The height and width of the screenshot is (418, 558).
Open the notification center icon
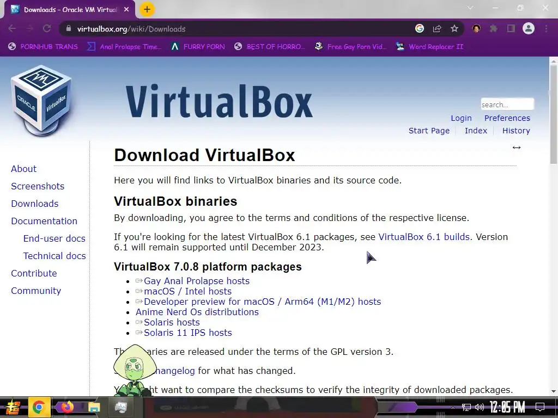[x=540, y=407]
